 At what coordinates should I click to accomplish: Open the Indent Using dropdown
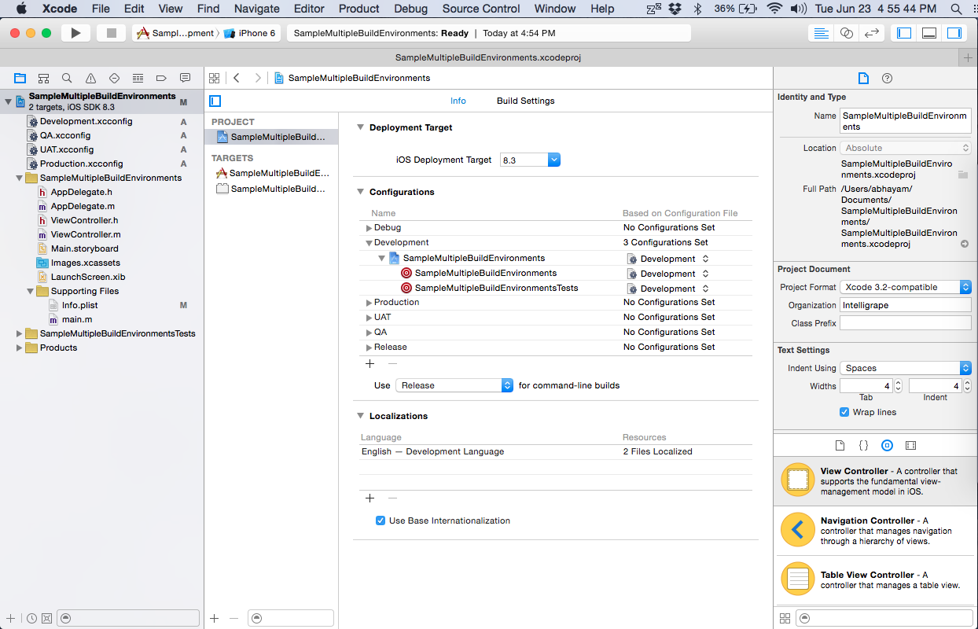click(x=906, y=368)
